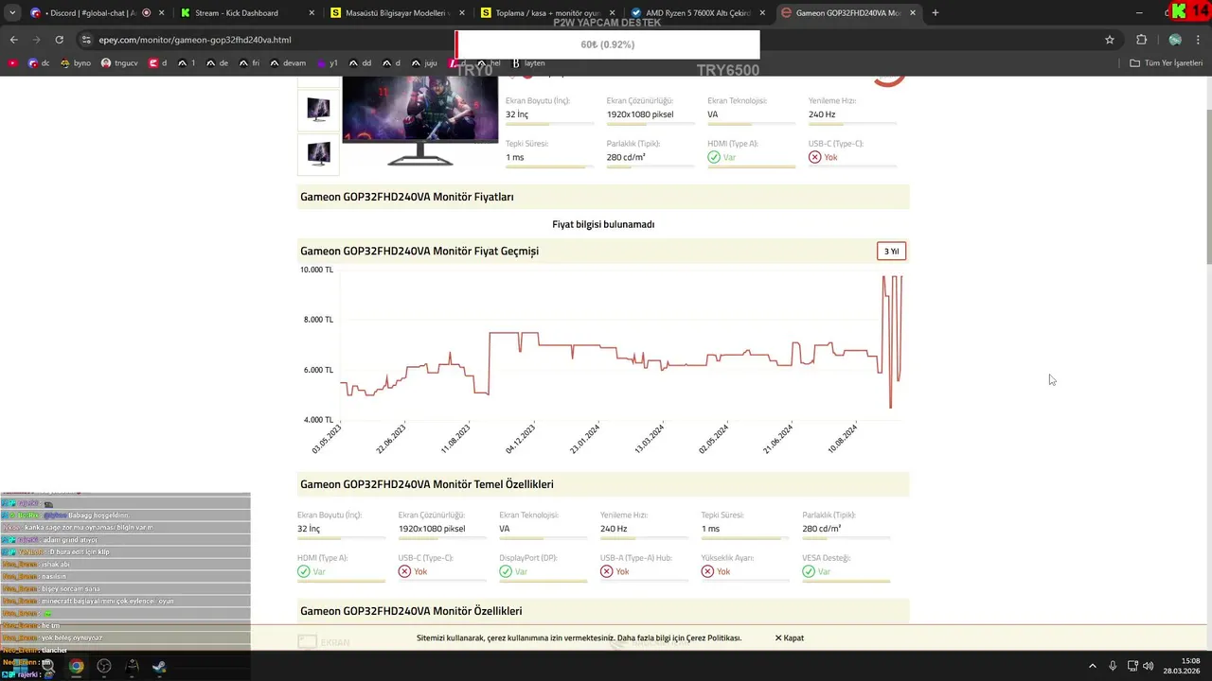Click the USB-A (Type-A) Hub Yok icon
The width and height of the screenshot is (1212, 681).
pos(607,571)
